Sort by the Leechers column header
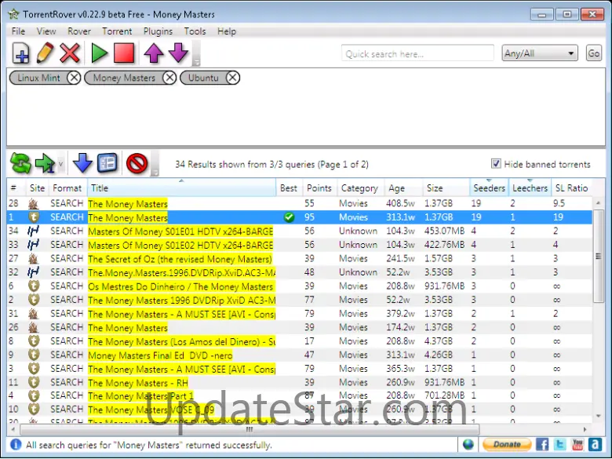This screenshot has height=459, width=612. [x=530, y=188]
